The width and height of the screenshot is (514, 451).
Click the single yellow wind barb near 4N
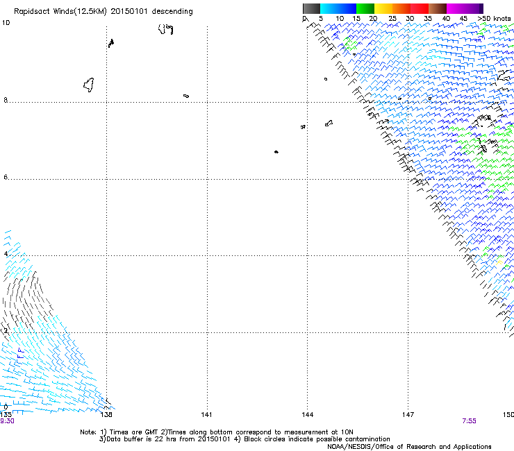[499, 262]
